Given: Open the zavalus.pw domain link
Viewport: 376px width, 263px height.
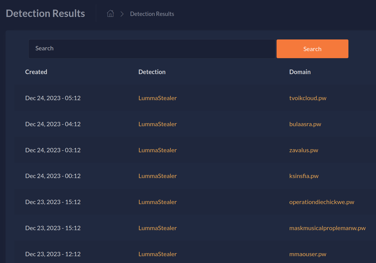Looking at the screenshot, I should tap(304, 150).
